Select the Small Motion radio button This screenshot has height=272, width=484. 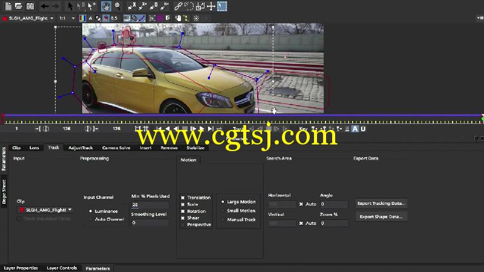[223, 210]
